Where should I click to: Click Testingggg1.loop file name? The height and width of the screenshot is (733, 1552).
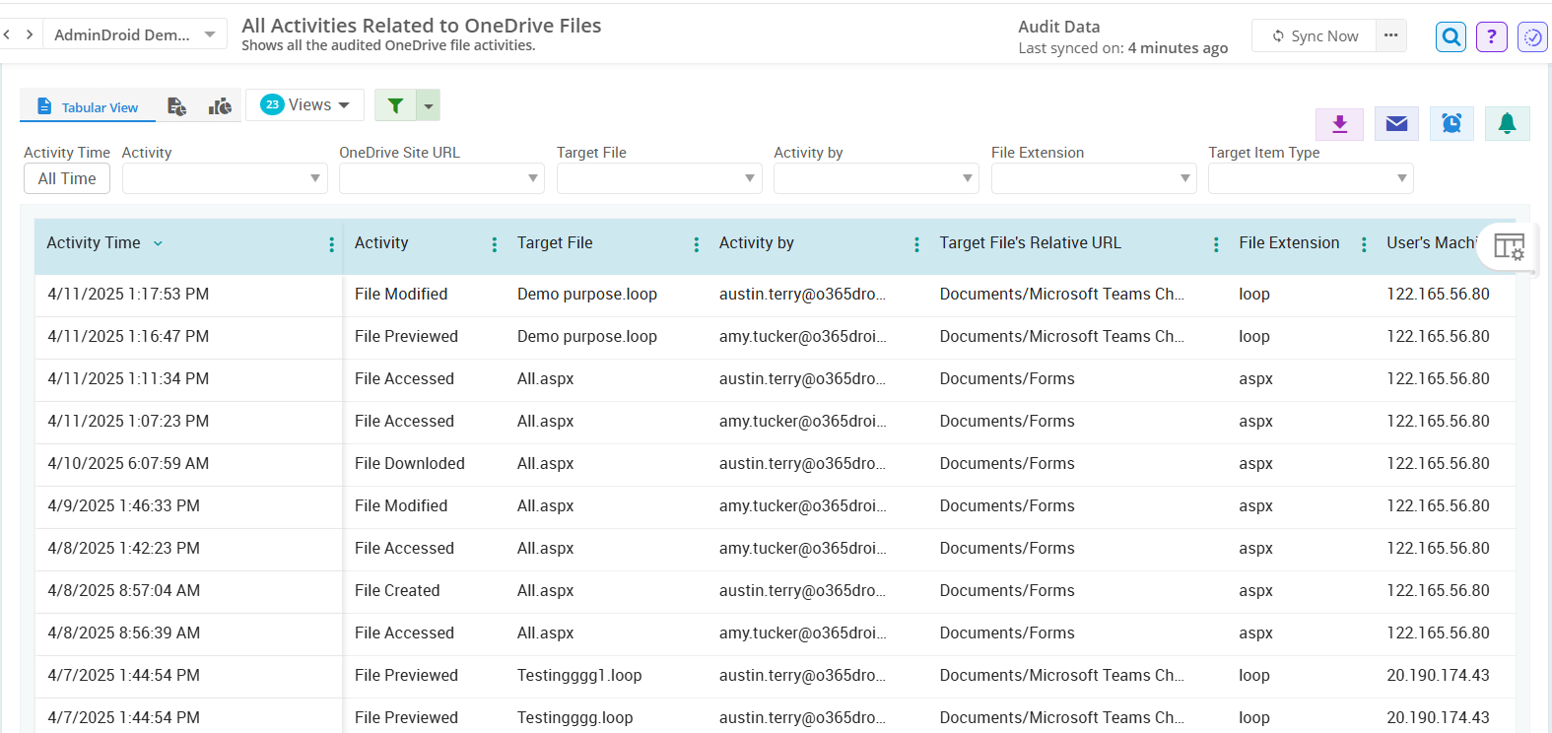(x=579, y=676)
